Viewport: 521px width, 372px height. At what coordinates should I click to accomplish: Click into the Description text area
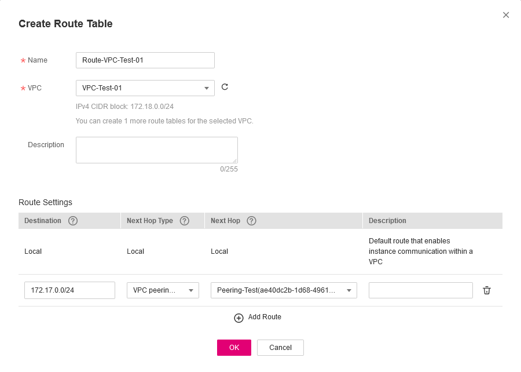pos(156,150)
